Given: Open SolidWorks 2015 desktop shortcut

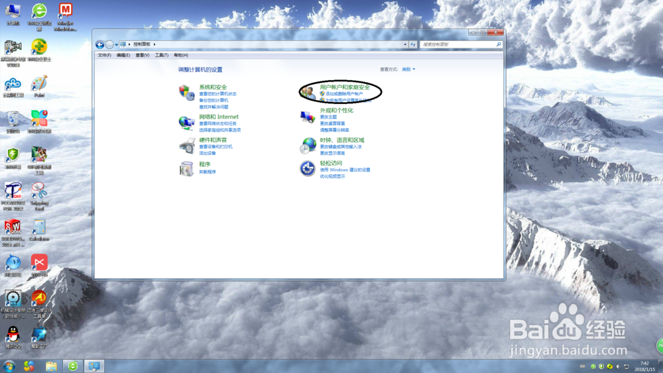Looking at the screenshot, I should click(13, 233).
